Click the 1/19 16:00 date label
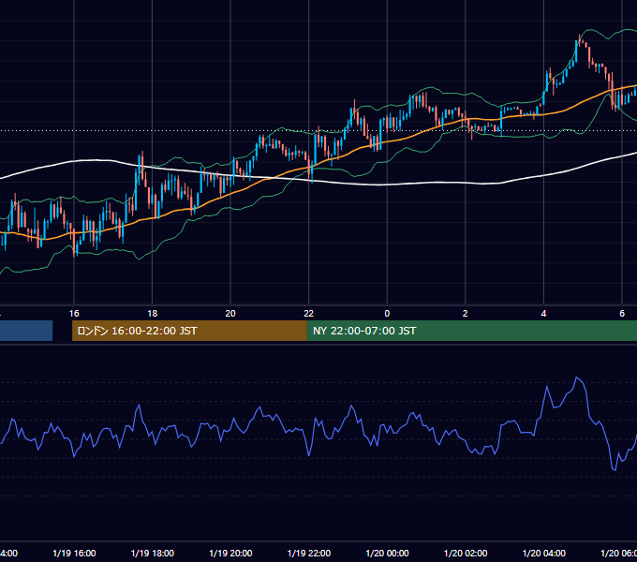 (74, 553)
